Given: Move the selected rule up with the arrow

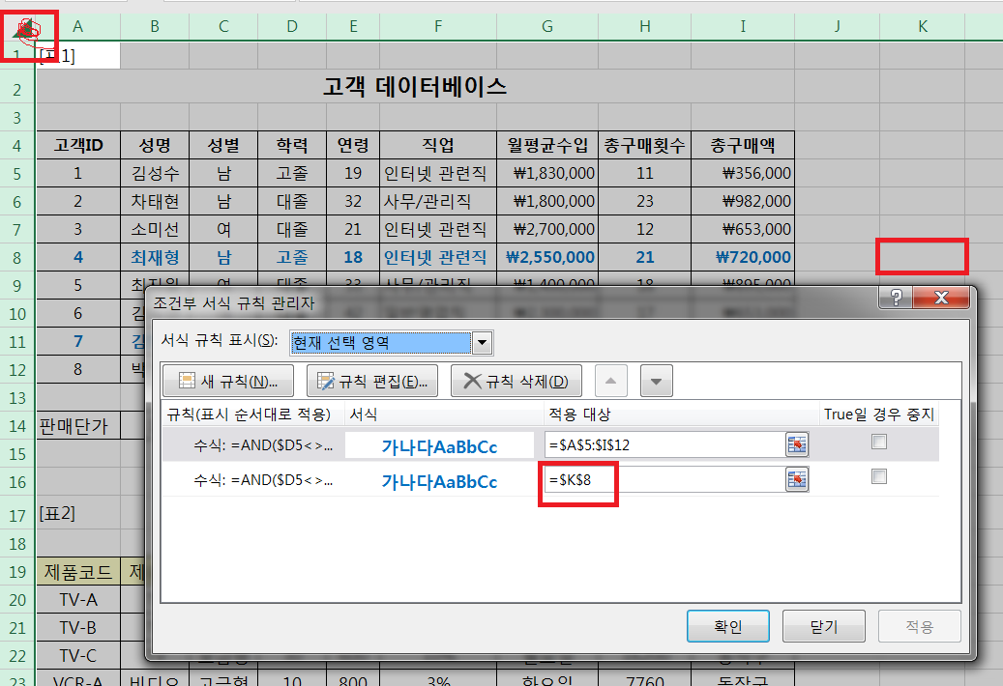Looking at the screenshot, I should (611, 381).
